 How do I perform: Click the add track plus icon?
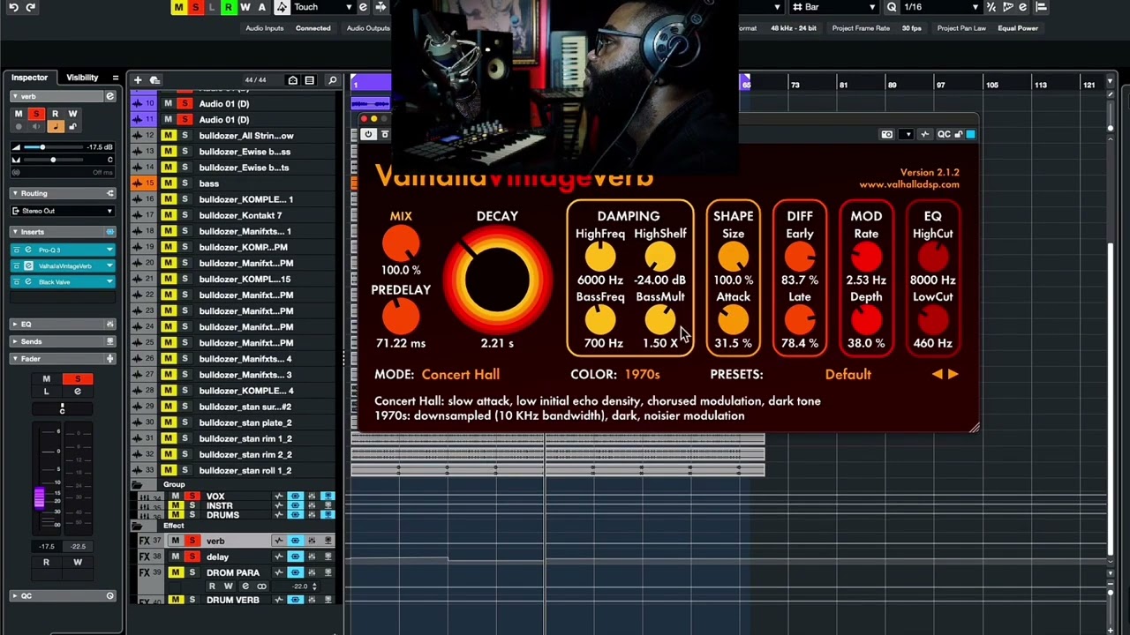pyautogui.click(x=138, y=80)
